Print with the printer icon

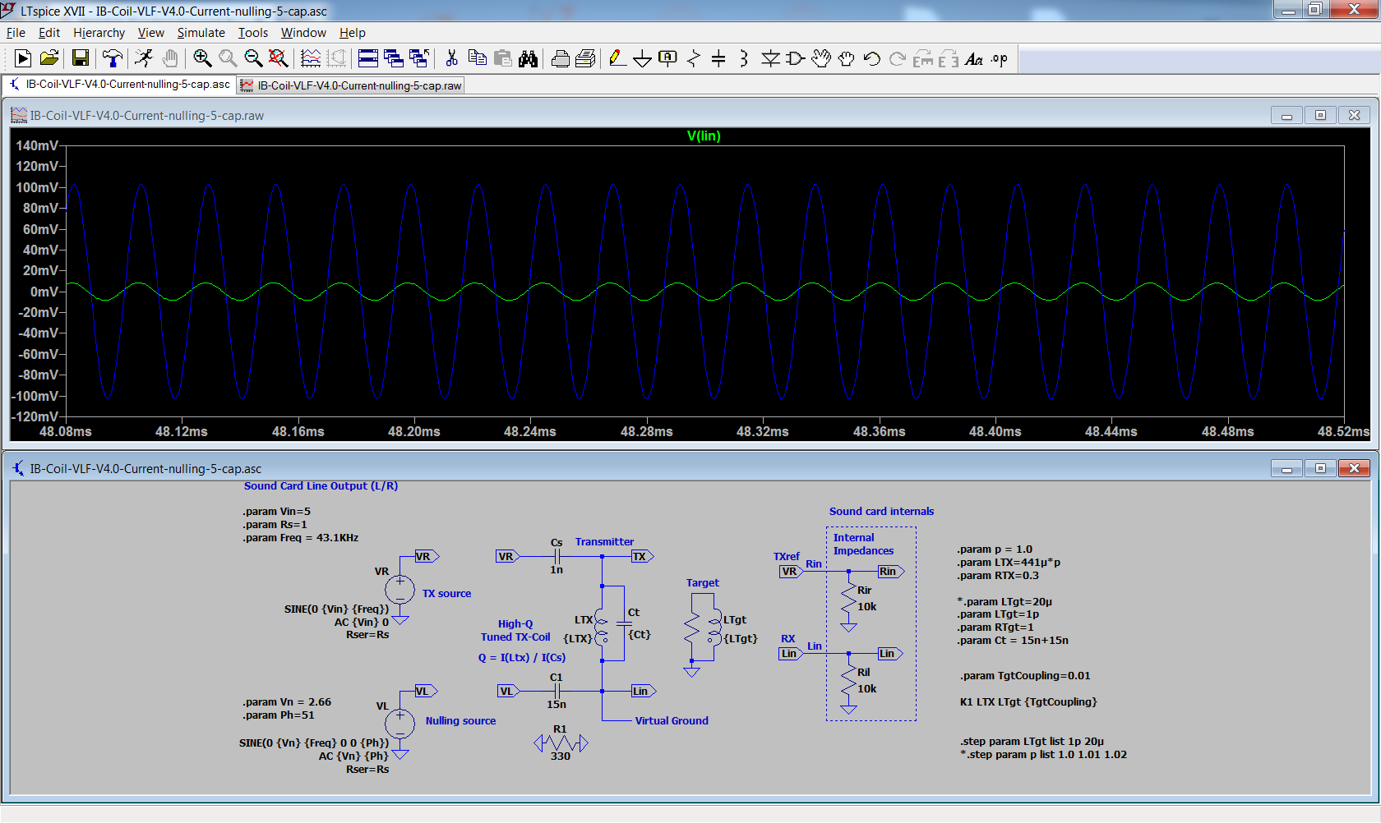pyautogui.click(x=586, y=58)
